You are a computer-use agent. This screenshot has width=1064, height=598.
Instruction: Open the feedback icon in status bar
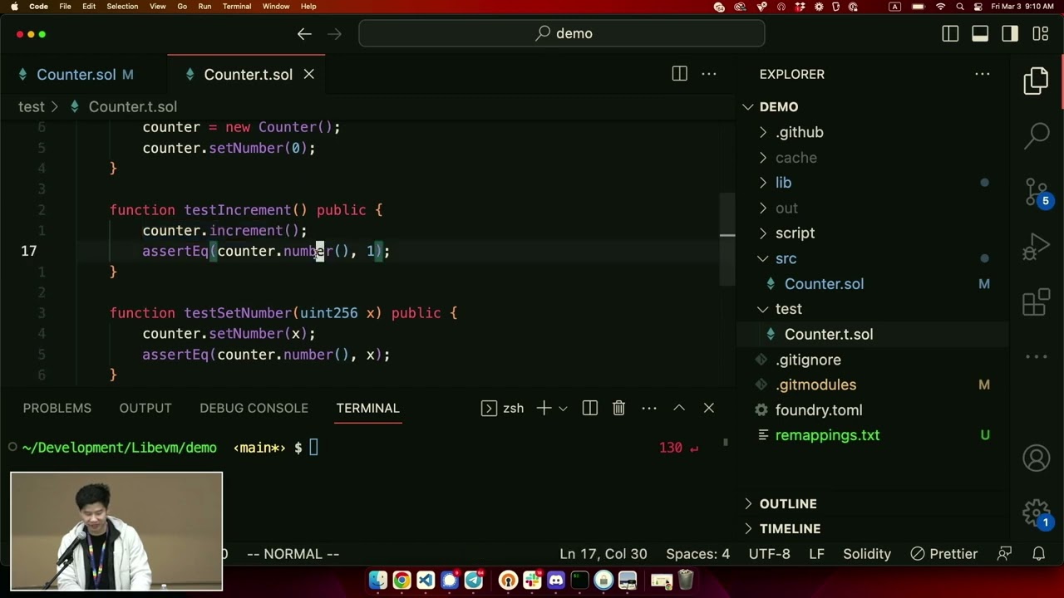pos(1004,554)
